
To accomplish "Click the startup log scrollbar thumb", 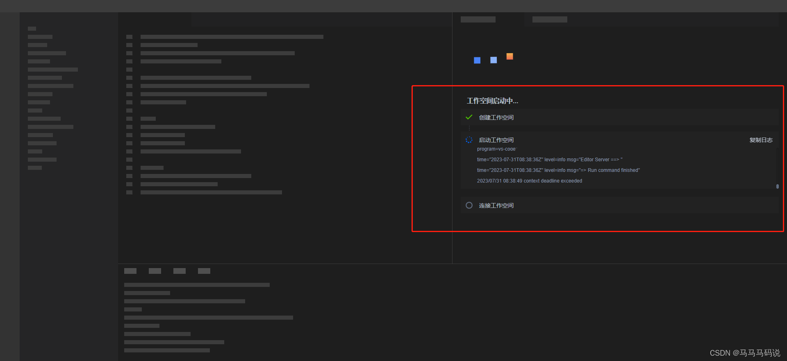I will pyautogui.click(x=777, y=186).
